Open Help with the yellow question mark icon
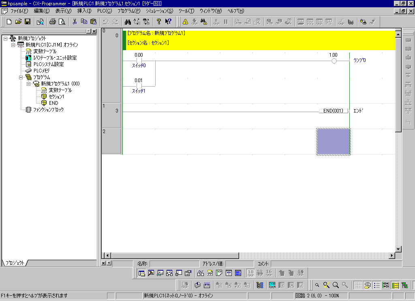This screenshot has height=301, width=415. pos(158,22)
